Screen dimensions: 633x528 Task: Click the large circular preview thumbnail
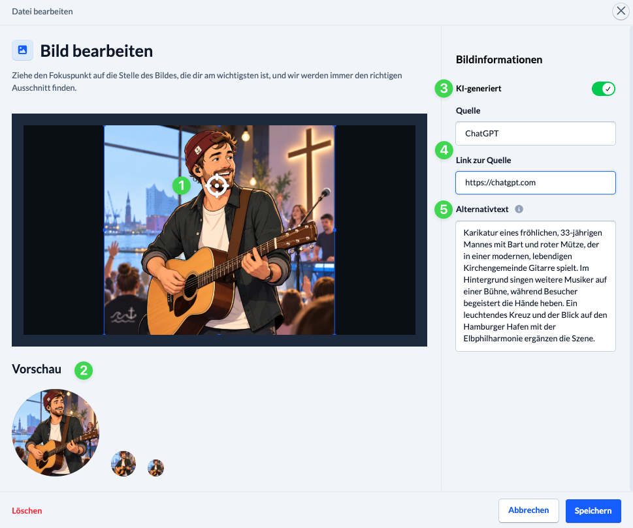click(56, 433)
